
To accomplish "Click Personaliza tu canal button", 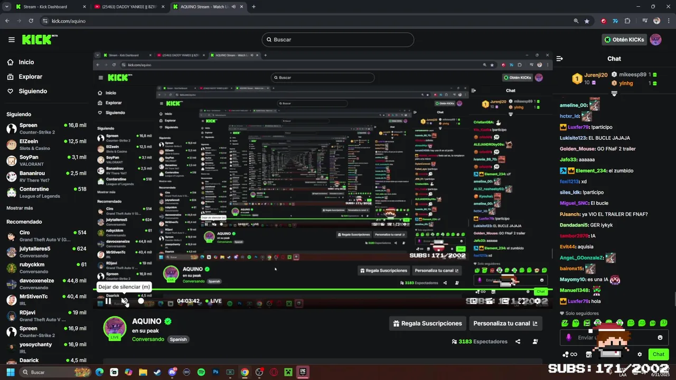I will click(505, 324).
